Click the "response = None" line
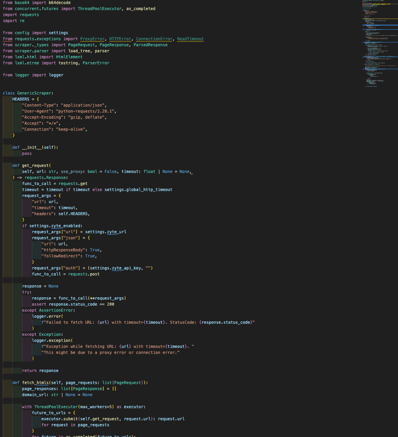398x437 pixels. [x=40, y=286]
